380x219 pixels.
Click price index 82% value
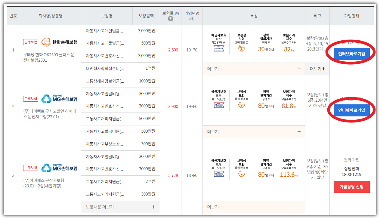click(x=289, y=49)
